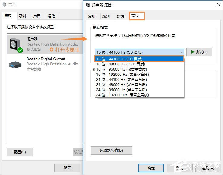Image resolution: width=223 pixels, height=175 pixels.
Task: Select Realtek Digital Output device name
Action: tap(46, 59)
